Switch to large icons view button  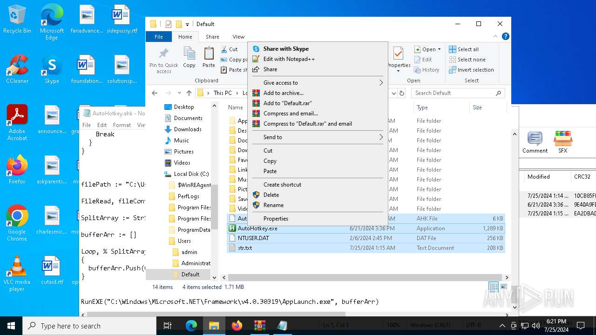503,287
